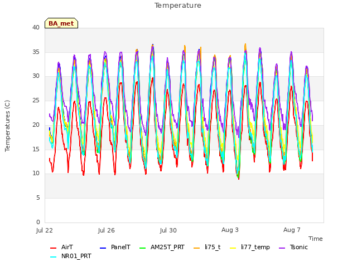
Task: Toggle li77_temp legend label
Action: point(255,247)
